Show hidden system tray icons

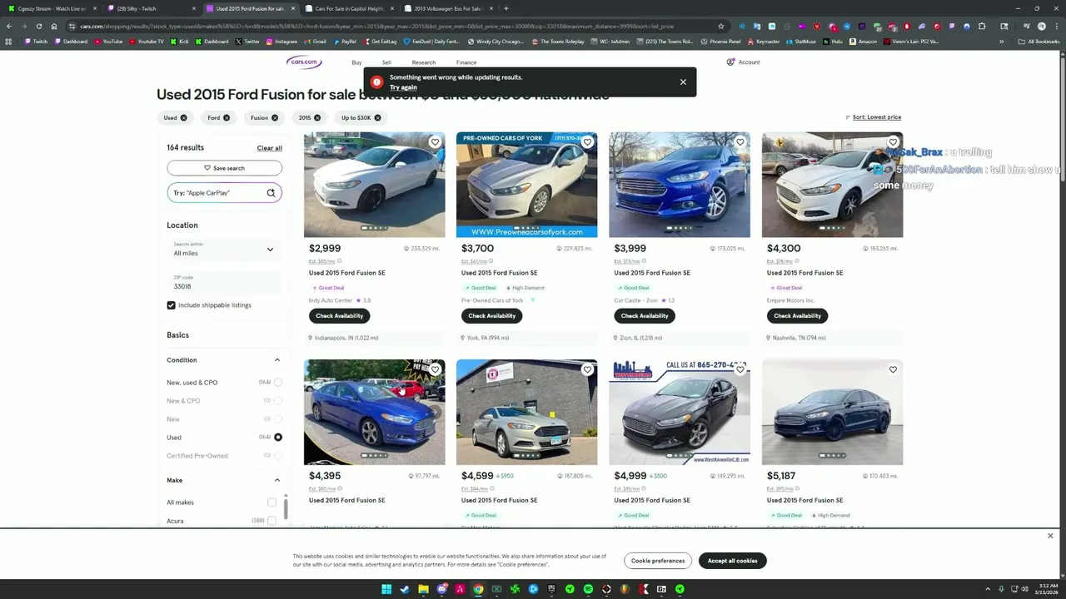(x=988, y=589)
